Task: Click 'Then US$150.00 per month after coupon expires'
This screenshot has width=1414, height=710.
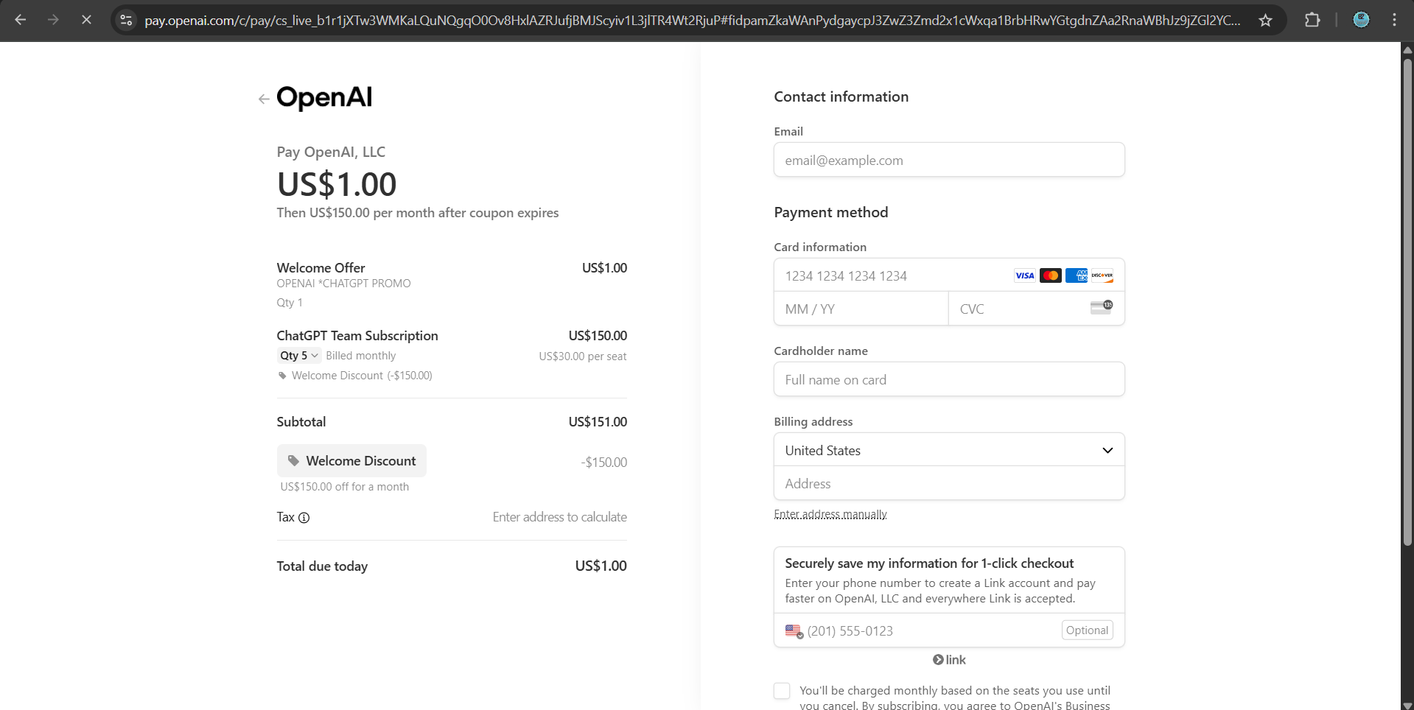Action: coord(418,213)
